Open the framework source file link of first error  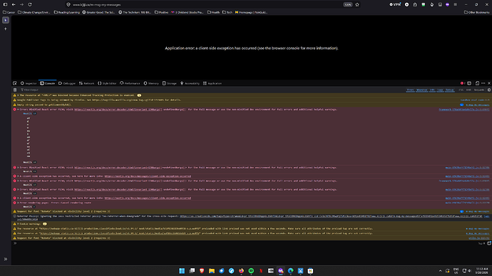pyautogui.click(x=463, y=110)
